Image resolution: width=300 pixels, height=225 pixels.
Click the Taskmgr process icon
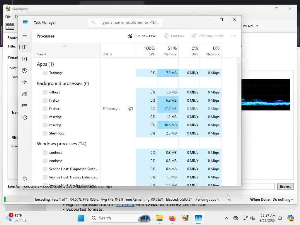(45, 73)
